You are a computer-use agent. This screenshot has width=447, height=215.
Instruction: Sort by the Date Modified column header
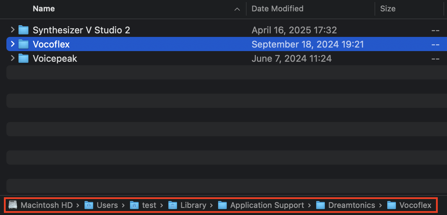click(x=278, y=9)
